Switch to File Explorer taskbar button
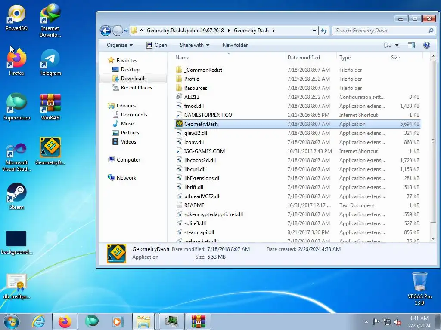 [x=143, y=321]
